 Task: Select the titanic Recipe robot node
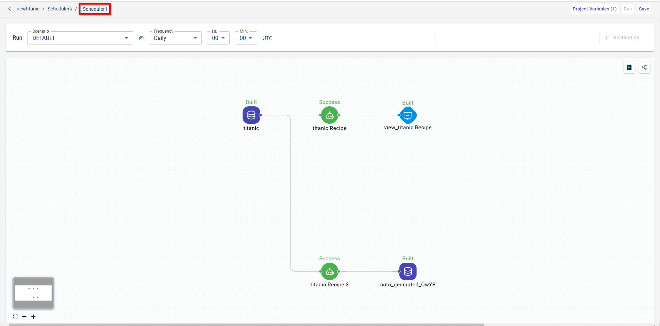point(329,115)
